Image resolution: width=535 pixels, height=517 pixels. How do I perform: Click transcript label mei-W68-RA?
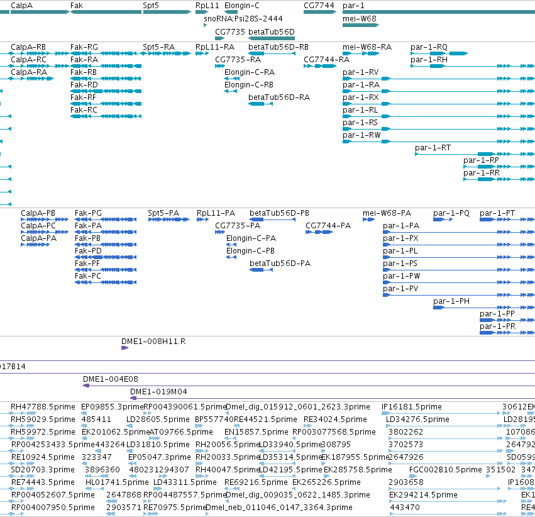[367, 47]
